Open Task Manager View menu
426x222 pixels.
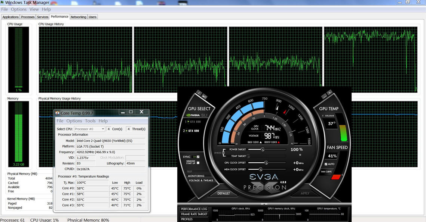(34, 9)
